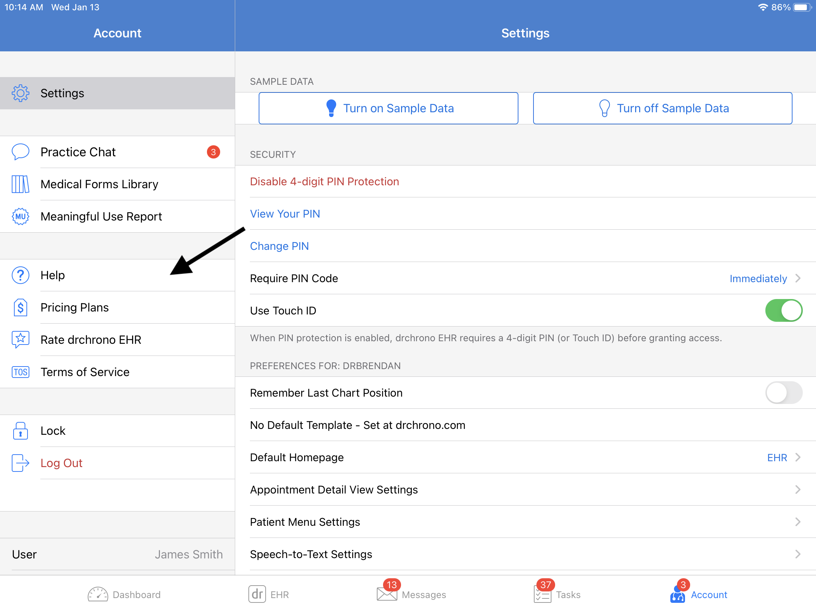Select the Help section

tap(117, 275)
